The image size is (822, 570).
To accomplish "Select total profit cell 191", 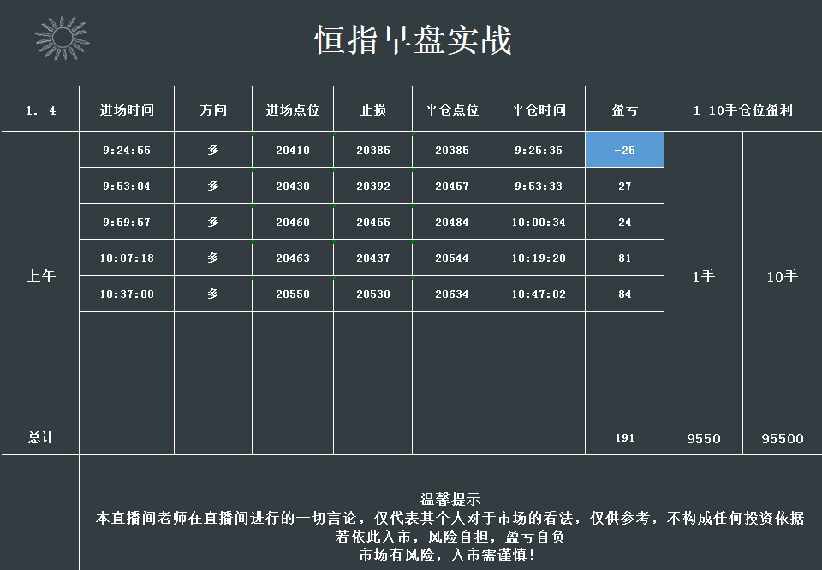I will pos(624,437).
